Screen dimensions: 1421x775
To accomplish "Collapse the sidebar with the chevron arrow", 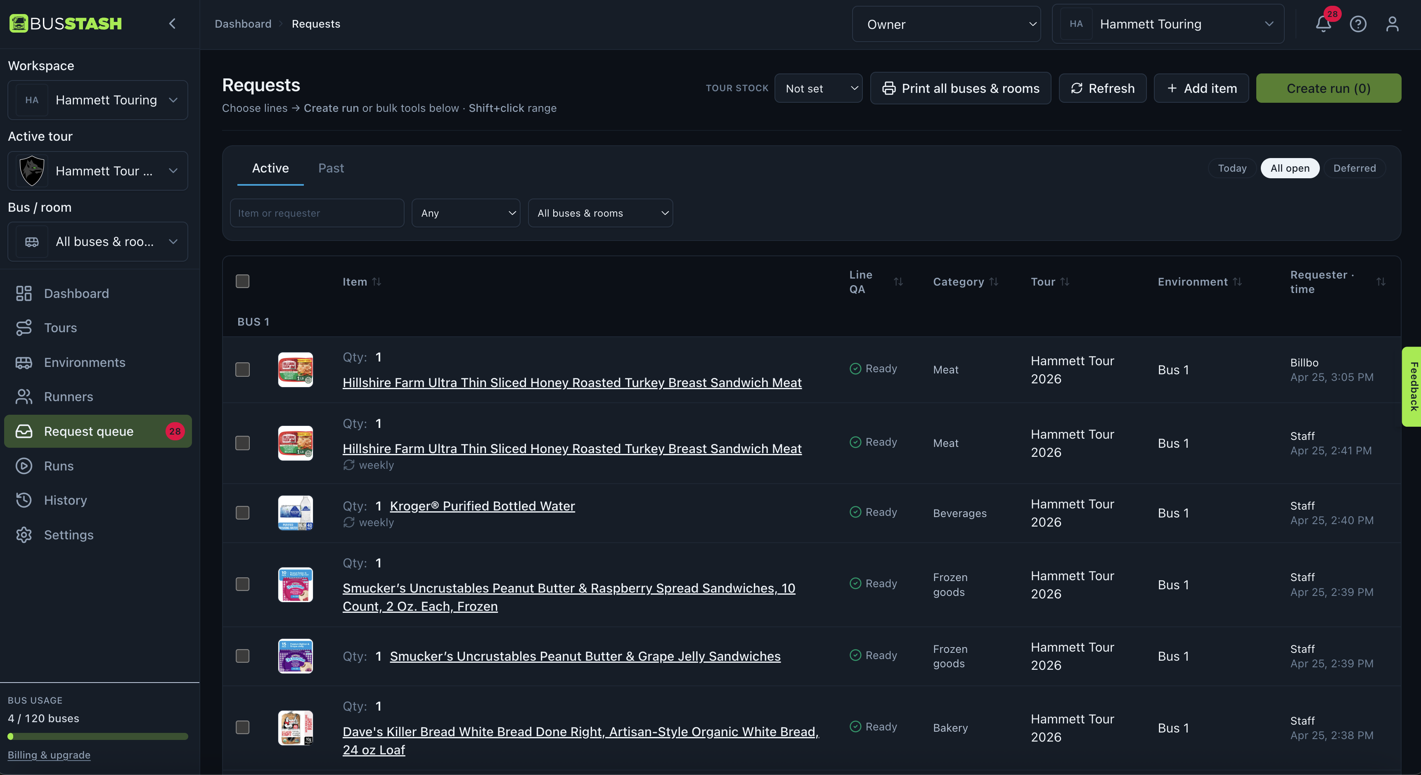I will (172, 24).
